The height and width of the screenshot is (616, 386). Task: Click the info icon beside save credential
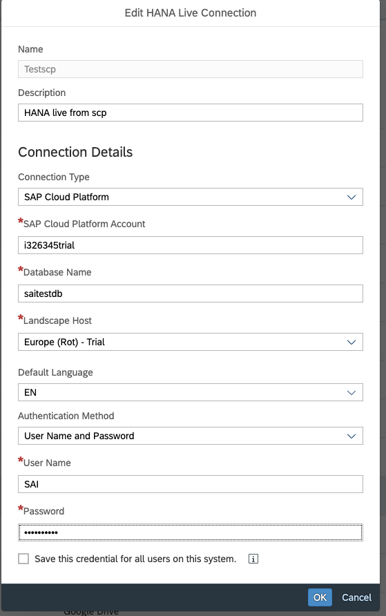tap(253, 559)
